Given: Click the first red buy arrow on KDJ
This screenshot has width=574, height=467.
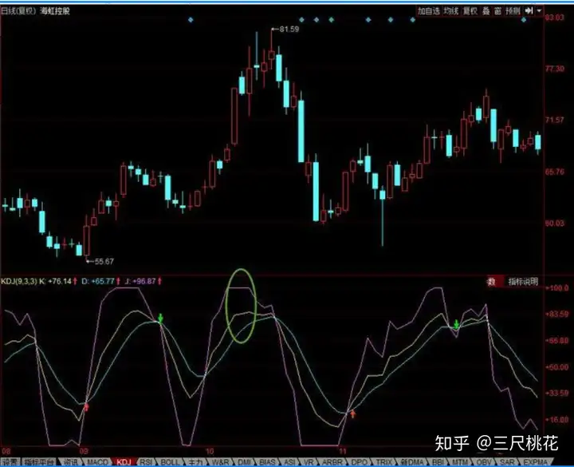Looking at the screenshot, I should [86, 406].
